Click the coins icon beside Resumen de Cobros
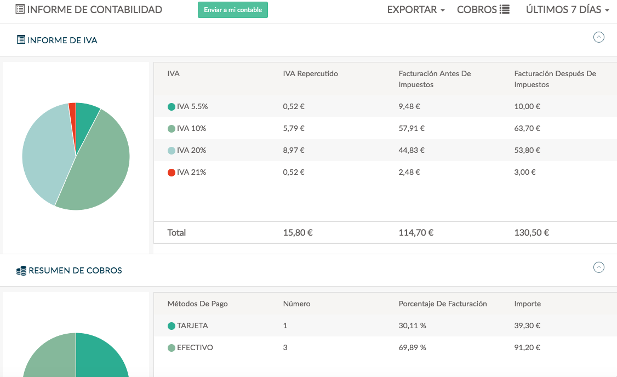 (x=21, y=271)
